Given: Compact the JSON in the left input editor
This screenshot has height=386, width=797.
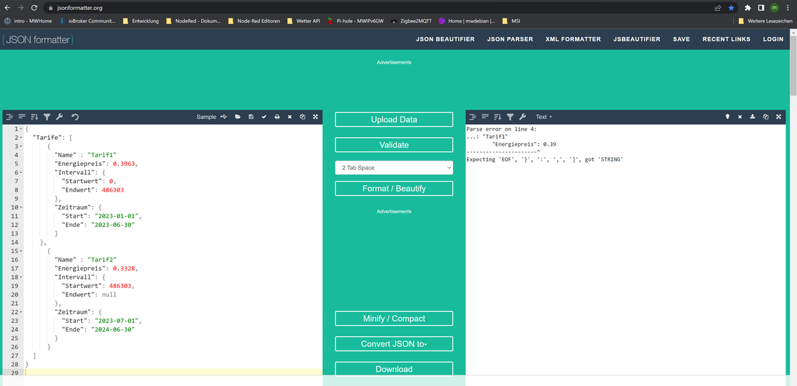Looking at the screenshot, I should pyautogui.click(x=21, y=117).
